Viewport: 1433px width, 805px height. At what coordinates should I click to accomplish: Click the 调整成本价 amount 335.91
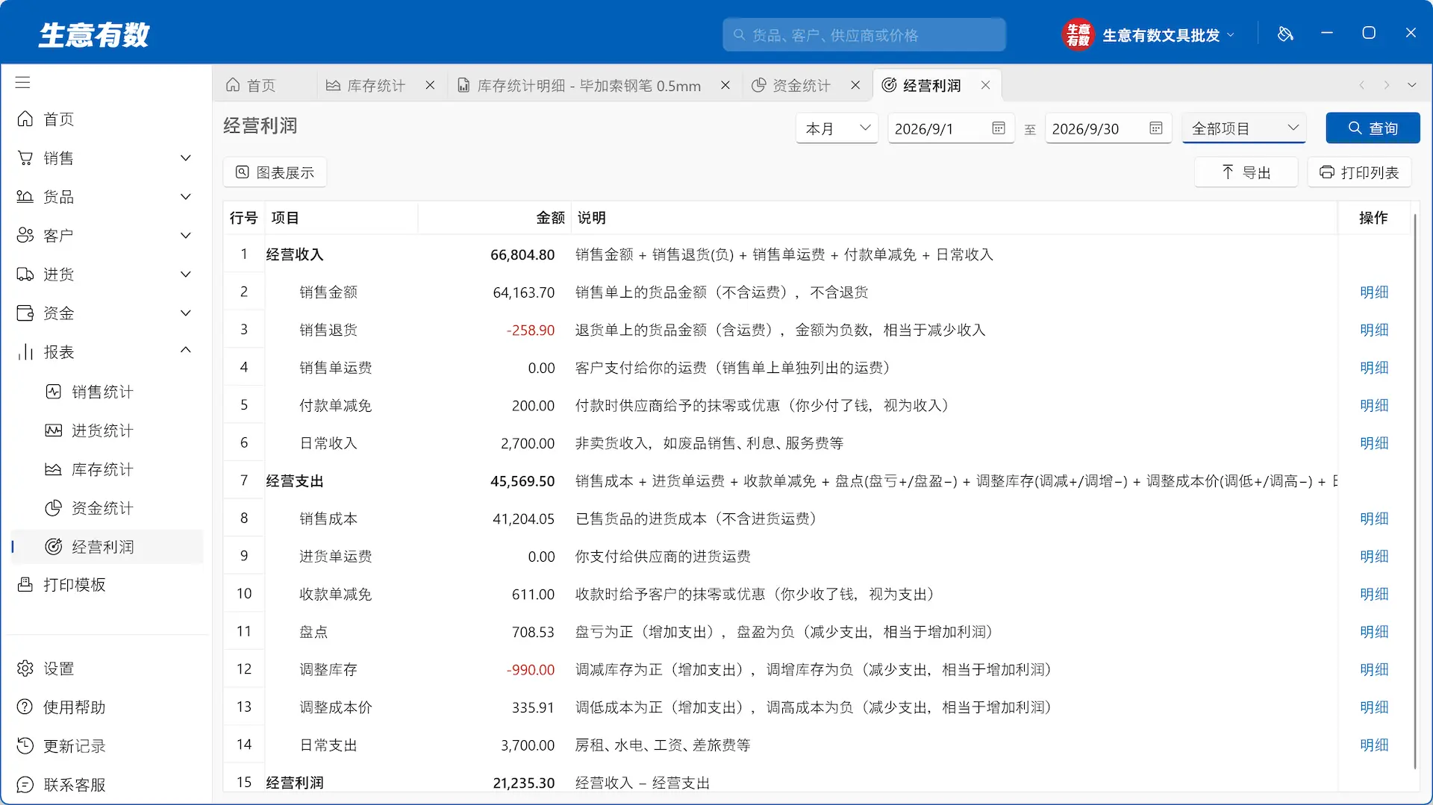coord(533,708)
